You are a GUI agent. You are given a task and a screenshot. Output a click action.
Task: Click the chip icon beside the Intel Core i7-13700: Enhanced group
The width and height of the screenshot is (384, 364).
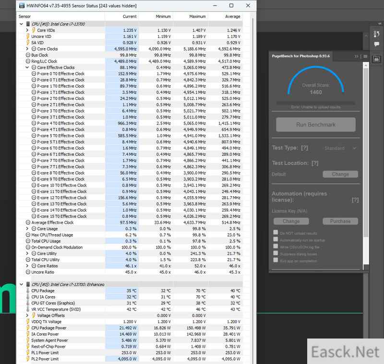[x=28, y=284]
